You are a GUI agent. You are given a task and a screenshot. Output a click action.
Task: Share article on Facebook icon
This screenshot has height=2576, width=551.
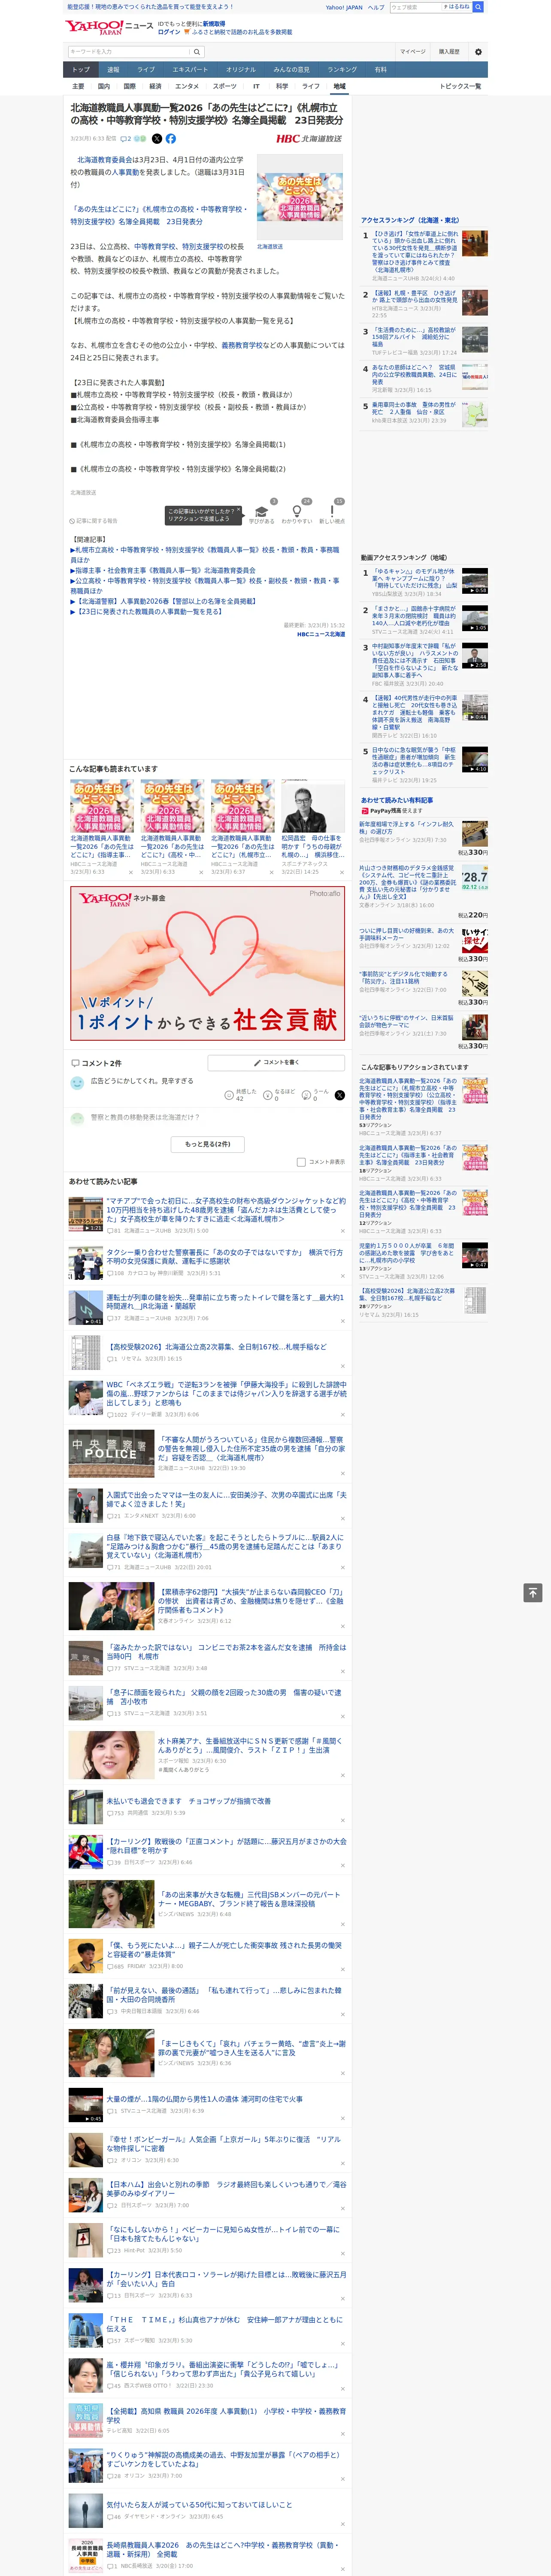pyautogui.click(x=171, y=139)
